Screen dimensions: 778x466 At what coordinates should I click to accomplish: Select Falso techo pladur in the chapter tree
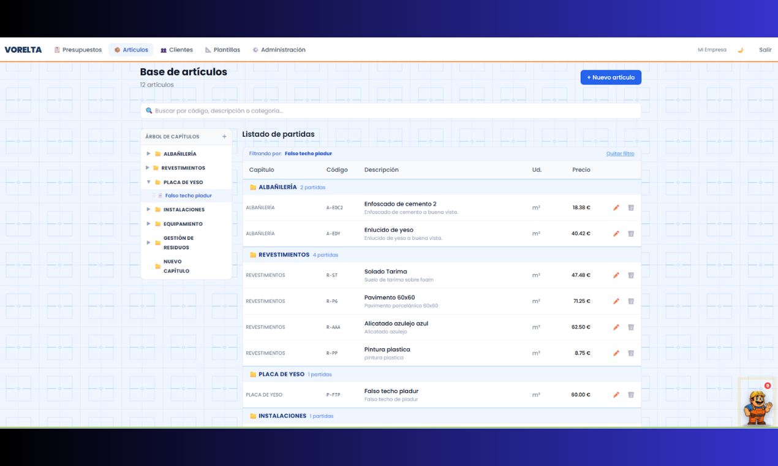pos(189,196)
